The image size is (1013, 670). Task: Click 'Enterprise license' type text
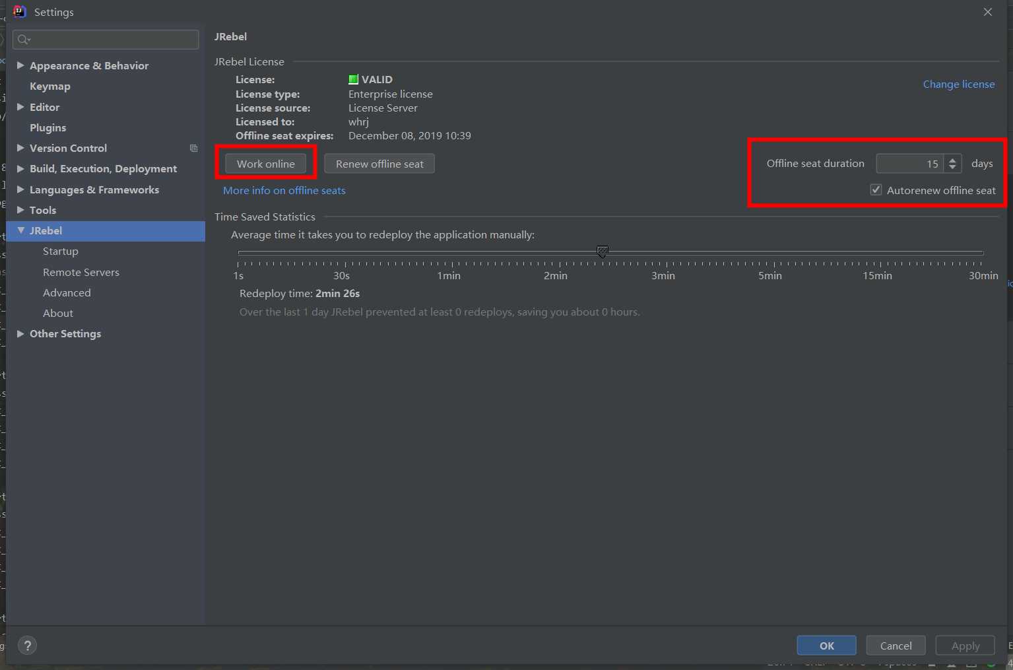(391, 94)
